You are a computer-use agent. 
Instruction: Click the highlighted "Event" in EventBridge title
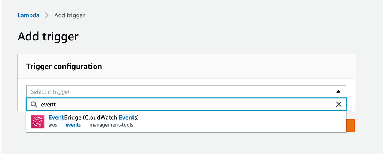(x=56, y=118)
